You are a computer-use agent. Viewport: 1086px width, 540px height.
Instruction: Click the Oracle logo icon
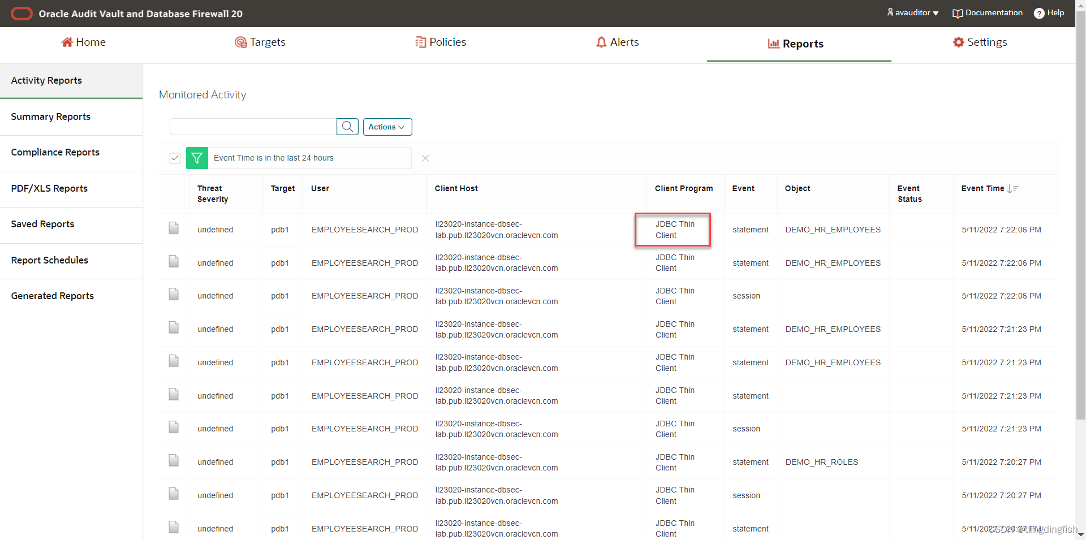tap(22, 14)
